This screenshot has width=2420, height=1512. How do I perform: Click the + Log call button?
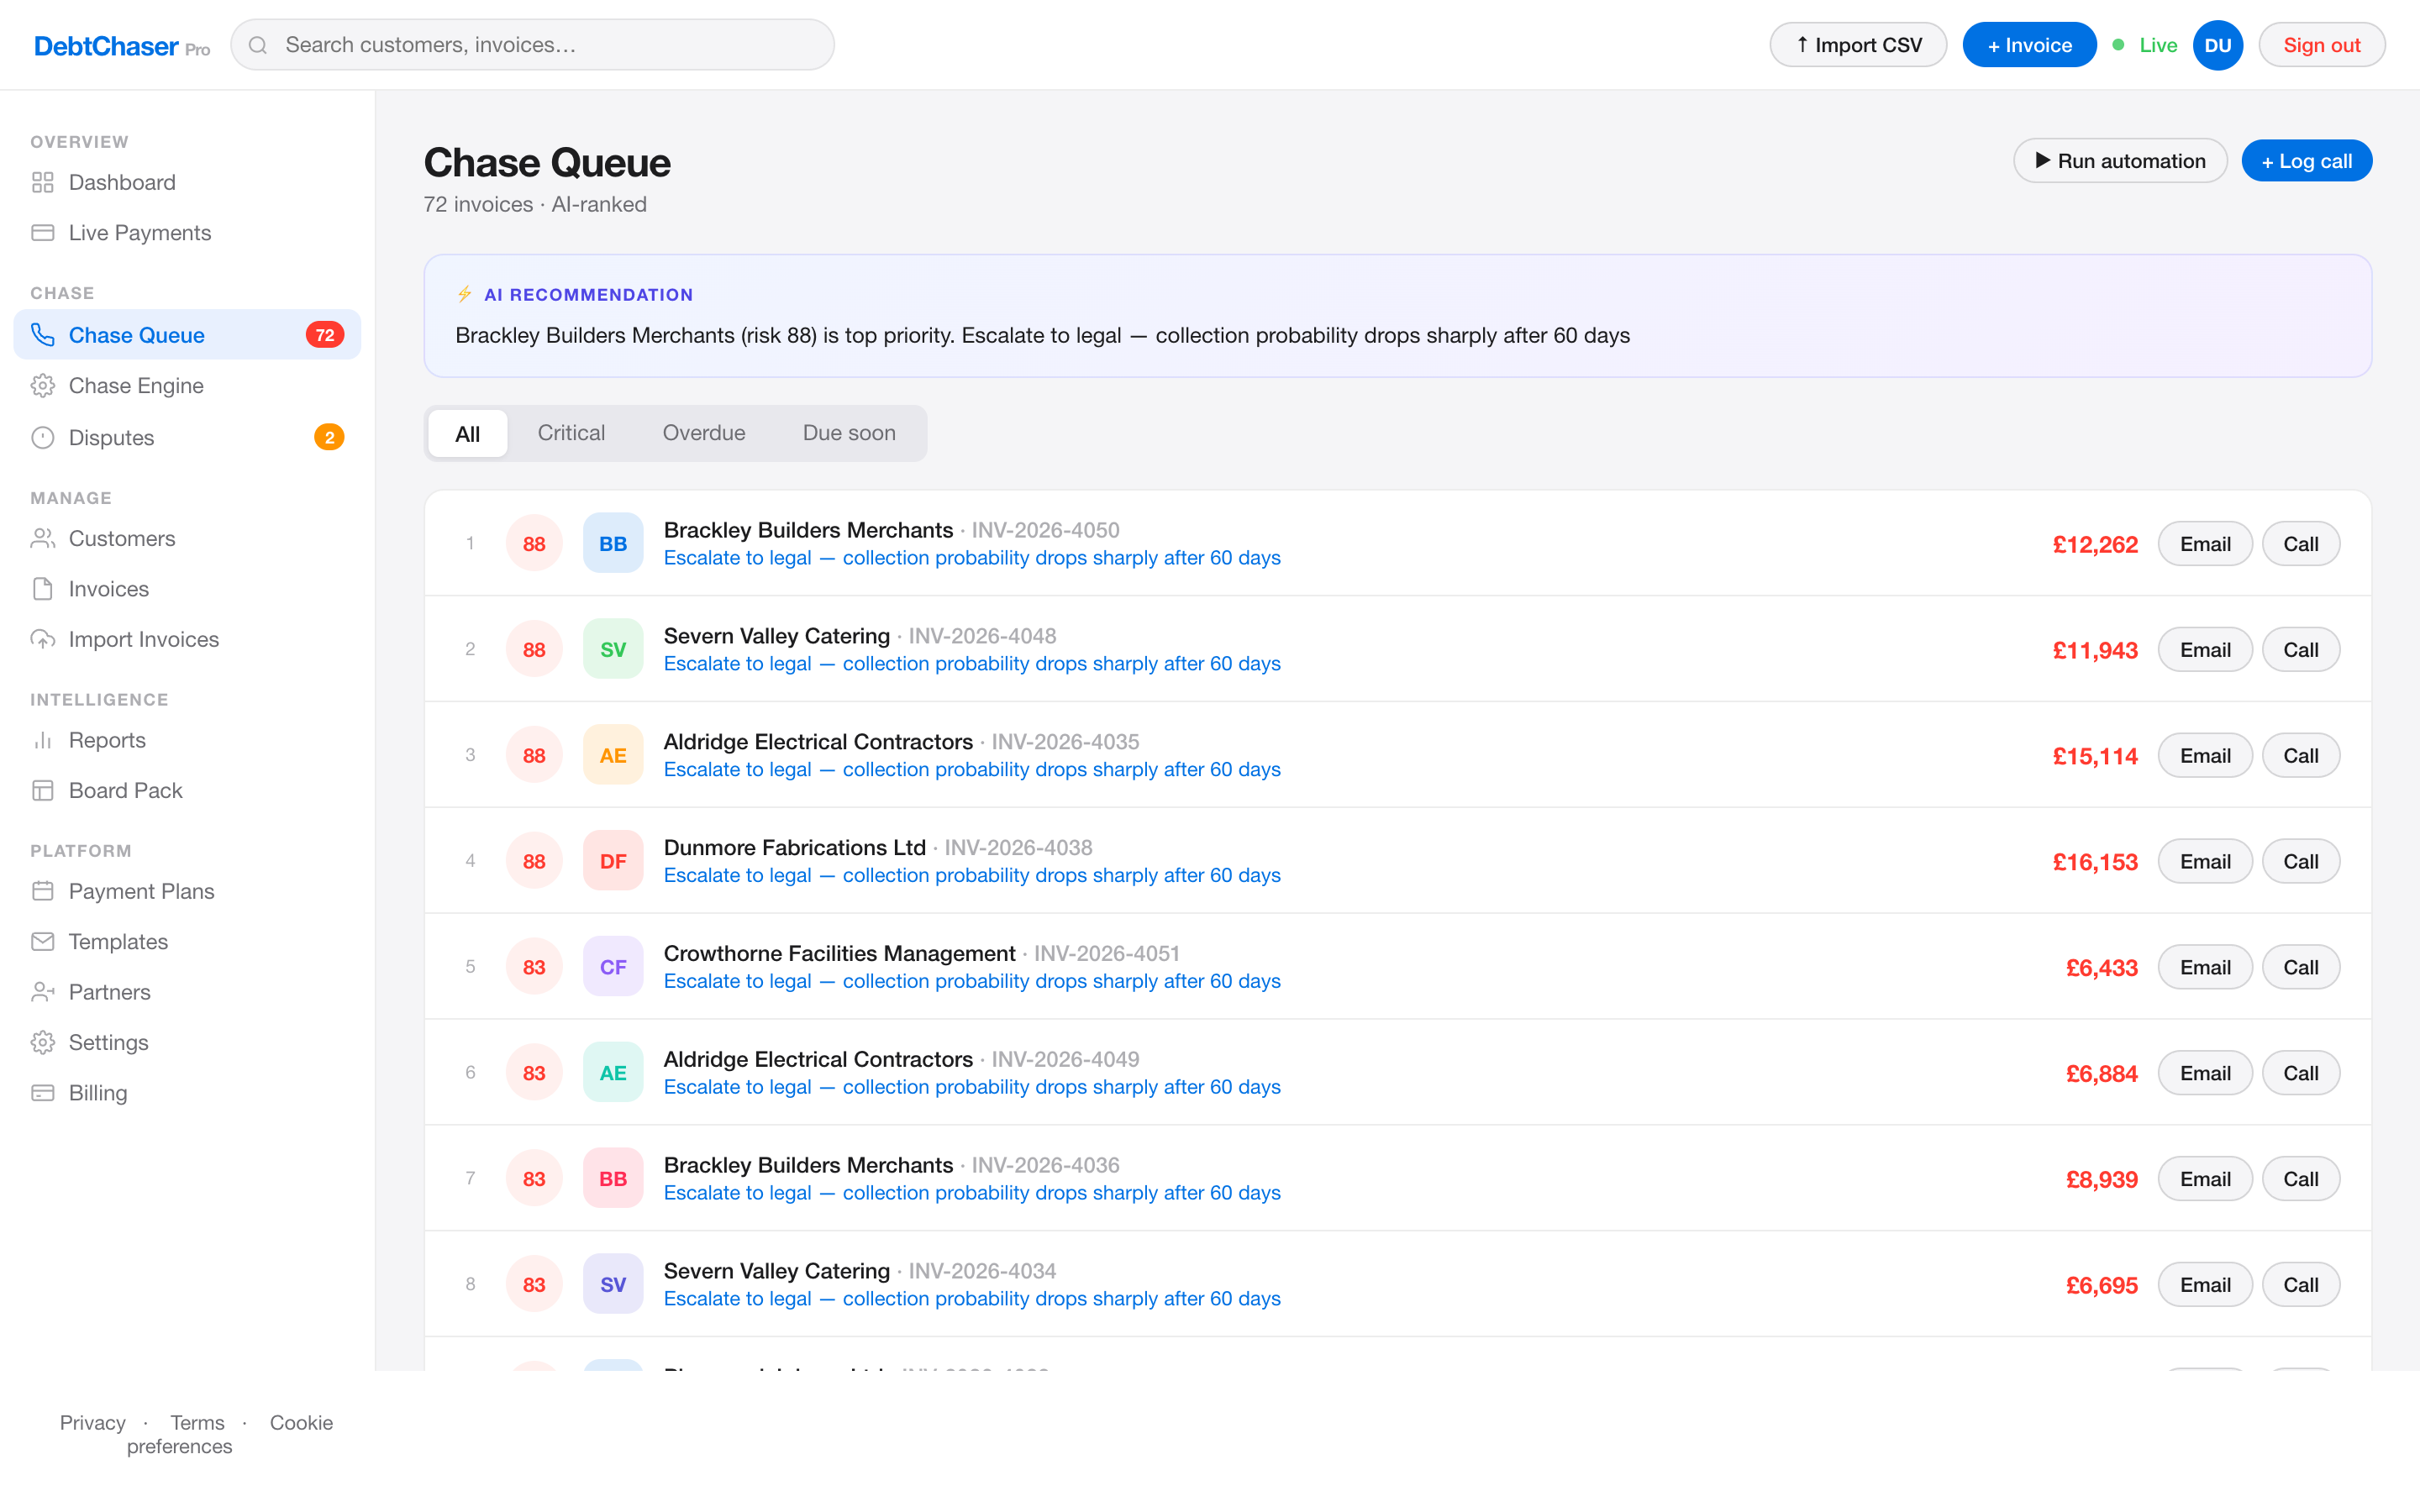point(2306,161)
